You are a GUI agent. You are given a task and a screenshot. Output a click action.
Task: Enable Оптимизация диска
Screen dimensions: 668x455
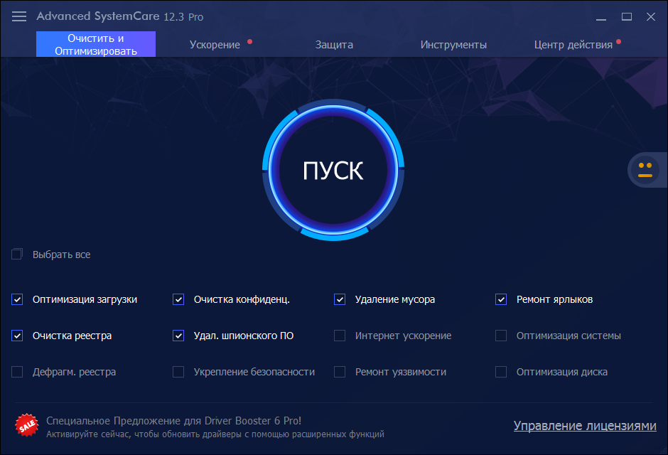click(500, 371)
